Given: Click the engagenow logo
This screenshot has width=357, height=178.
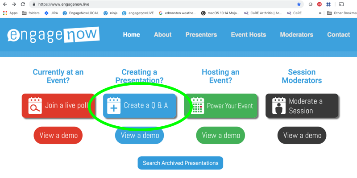Looking at the screenshot, I should (x=54, y=35).
